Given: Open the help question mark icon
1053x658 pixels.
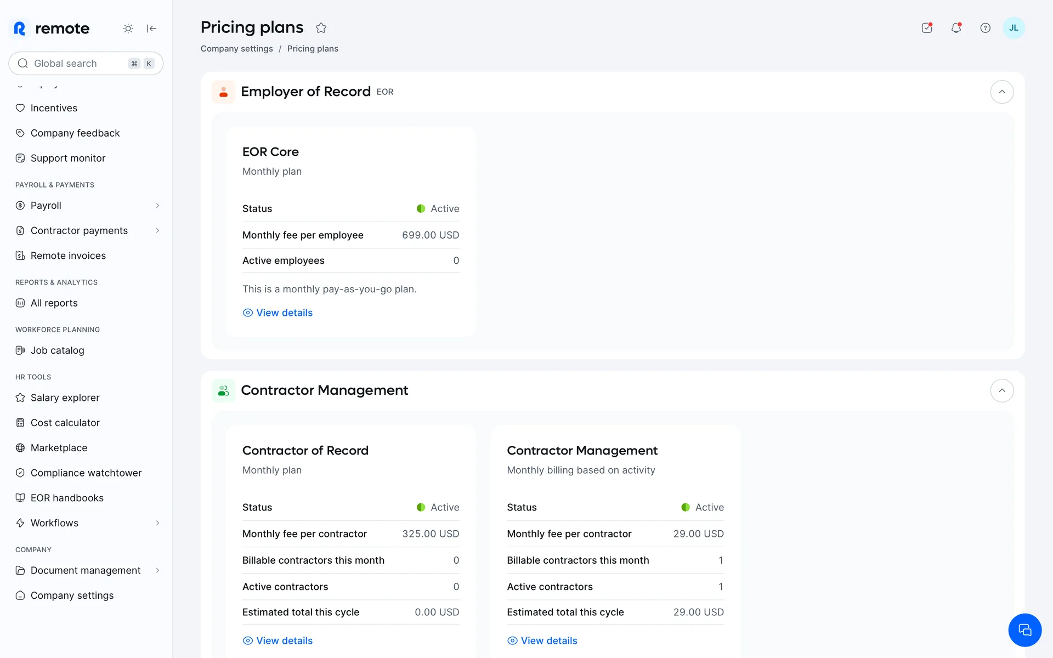Looking at the screenshot, I should 985,28.
